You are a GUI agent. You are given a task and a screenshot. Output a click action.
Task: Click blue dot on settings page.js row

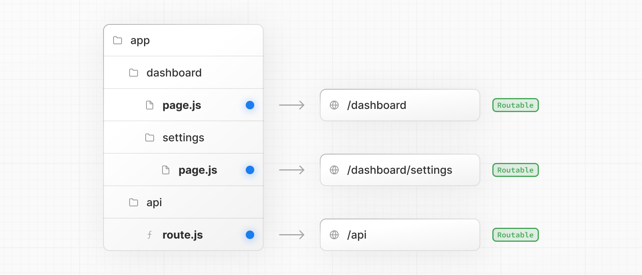tap(250, 170)
